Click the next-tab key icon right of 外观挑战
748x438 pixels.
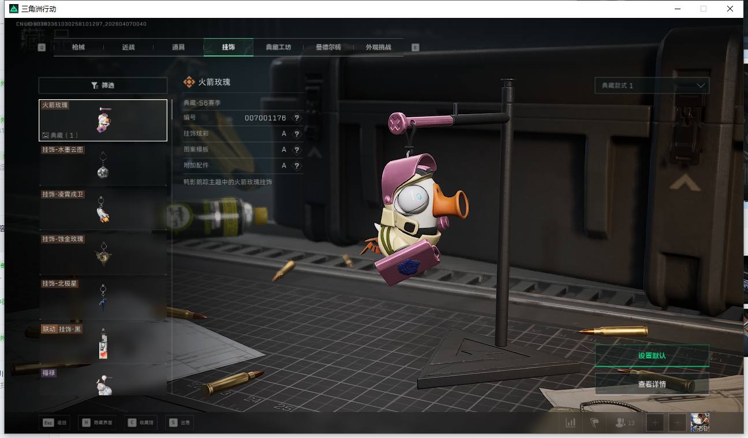415,47
